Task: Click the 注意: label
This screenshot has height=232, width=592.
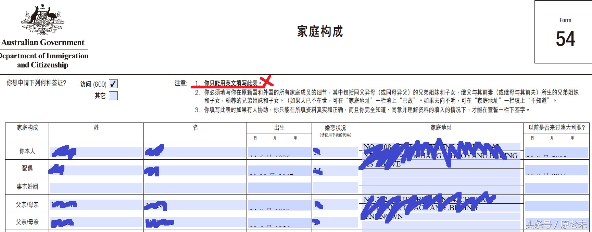Action: coord(181,83)
